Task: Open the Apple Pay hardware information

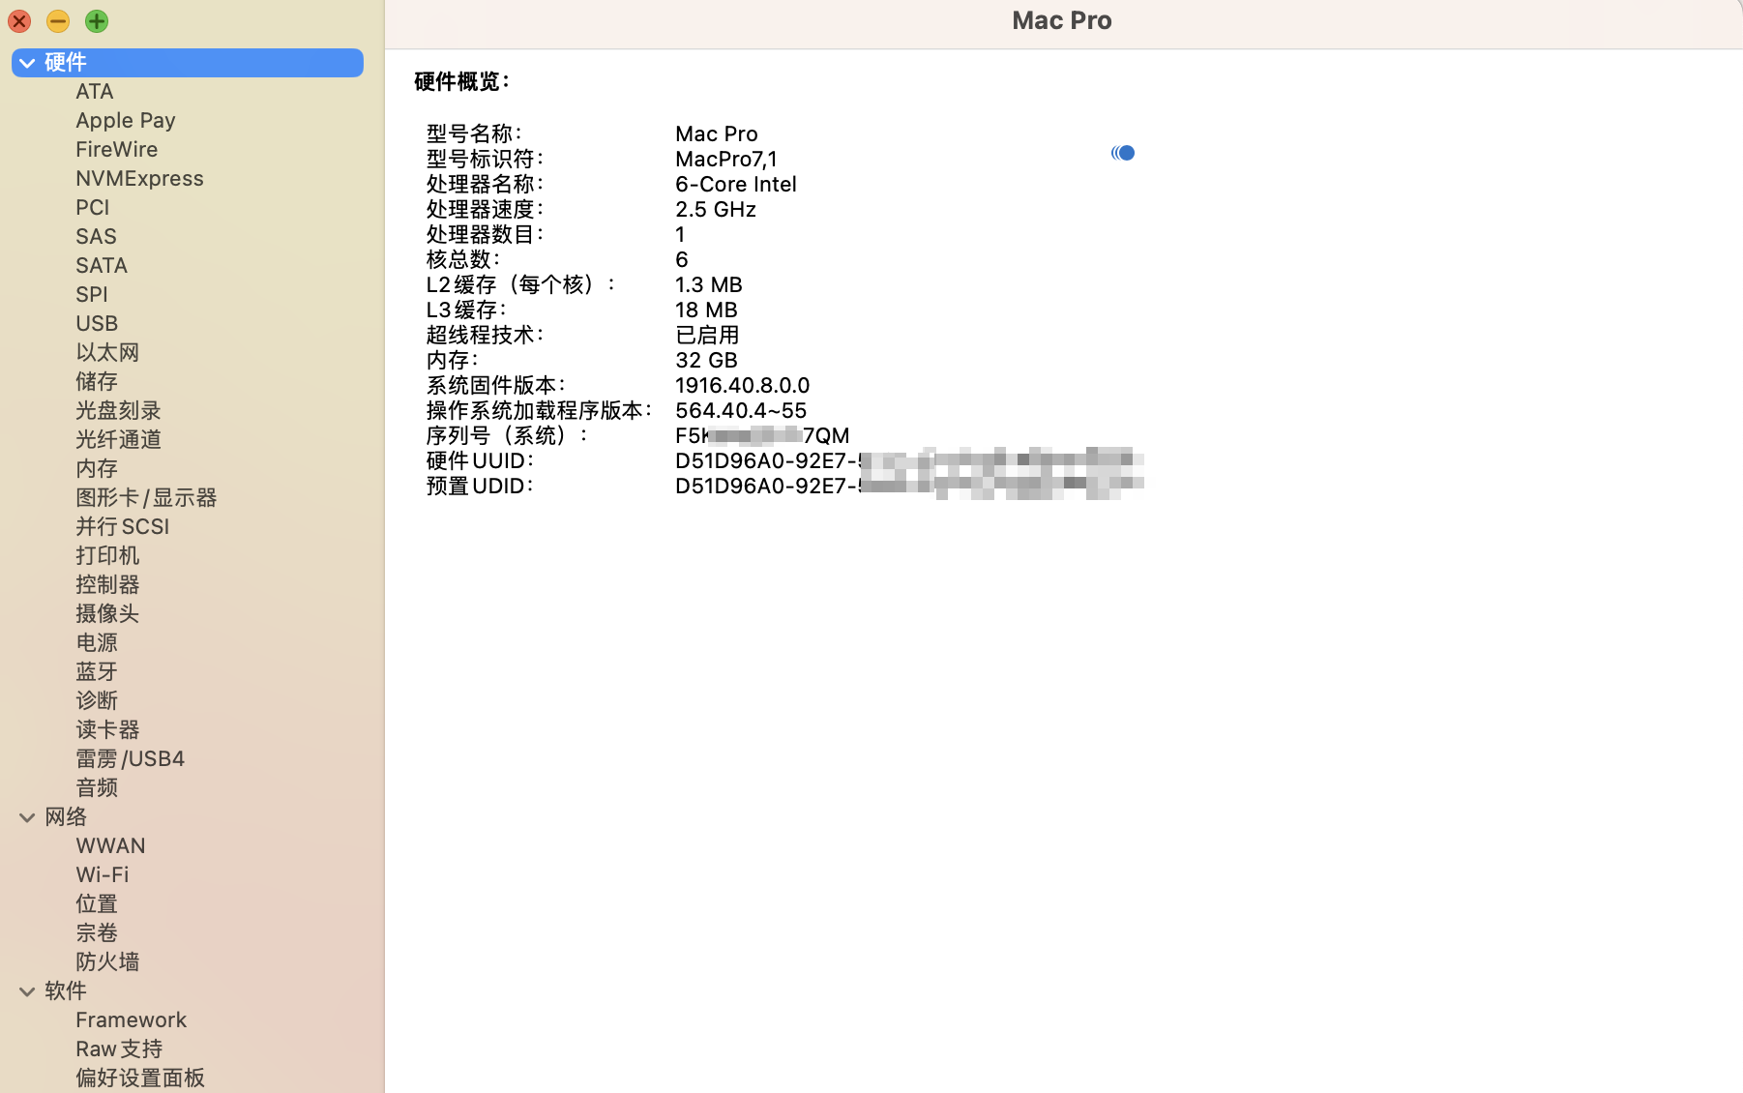Action: click(125, 120)
